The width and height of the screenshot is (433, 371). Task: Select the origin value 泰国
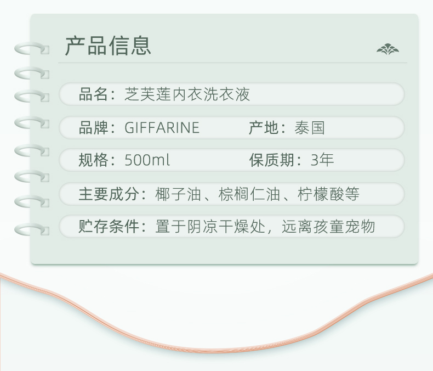click(x=310, y=128)
